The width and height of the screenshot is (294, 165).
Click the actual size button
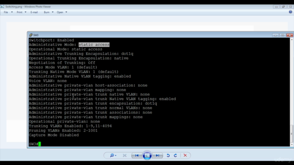click(124, 155)
